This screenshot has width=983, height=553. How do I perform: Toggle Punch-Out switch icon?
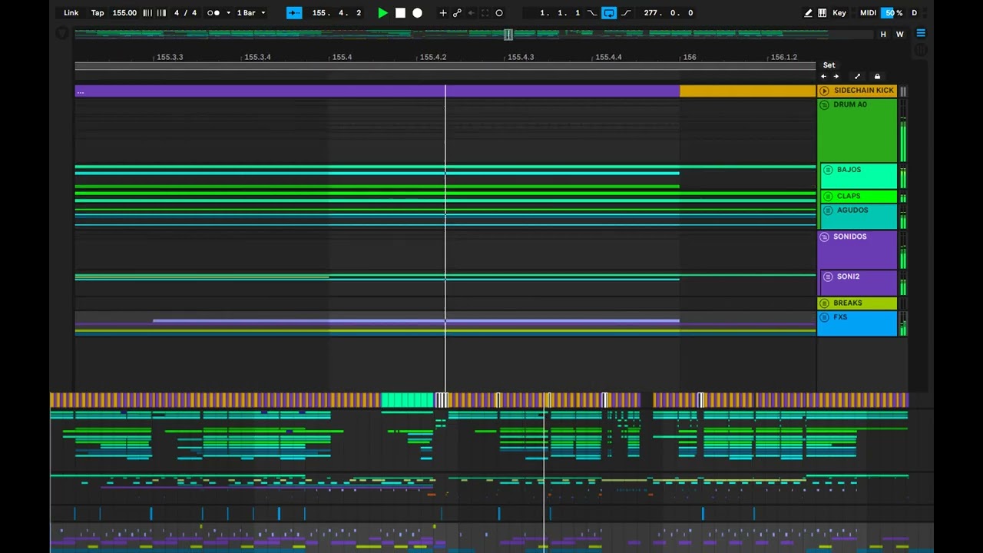(626, 13)
